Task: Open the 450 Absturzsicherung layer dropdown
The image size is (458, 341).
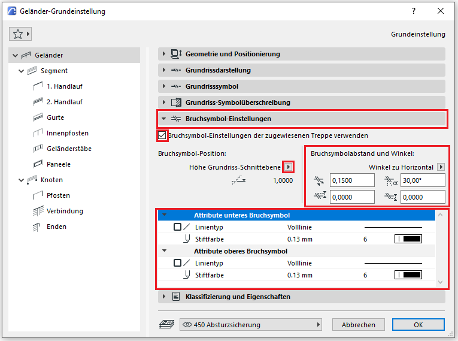Action: (x=251, y=325)
